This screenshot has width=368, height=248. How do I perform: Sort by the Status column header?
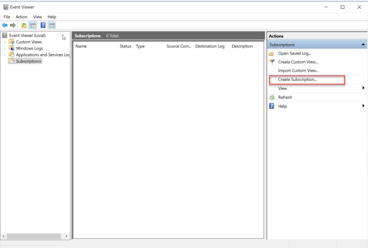point(125,46)
